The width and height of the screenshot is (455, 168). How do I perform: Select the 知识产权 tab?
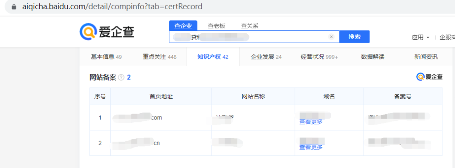point(213,57)
